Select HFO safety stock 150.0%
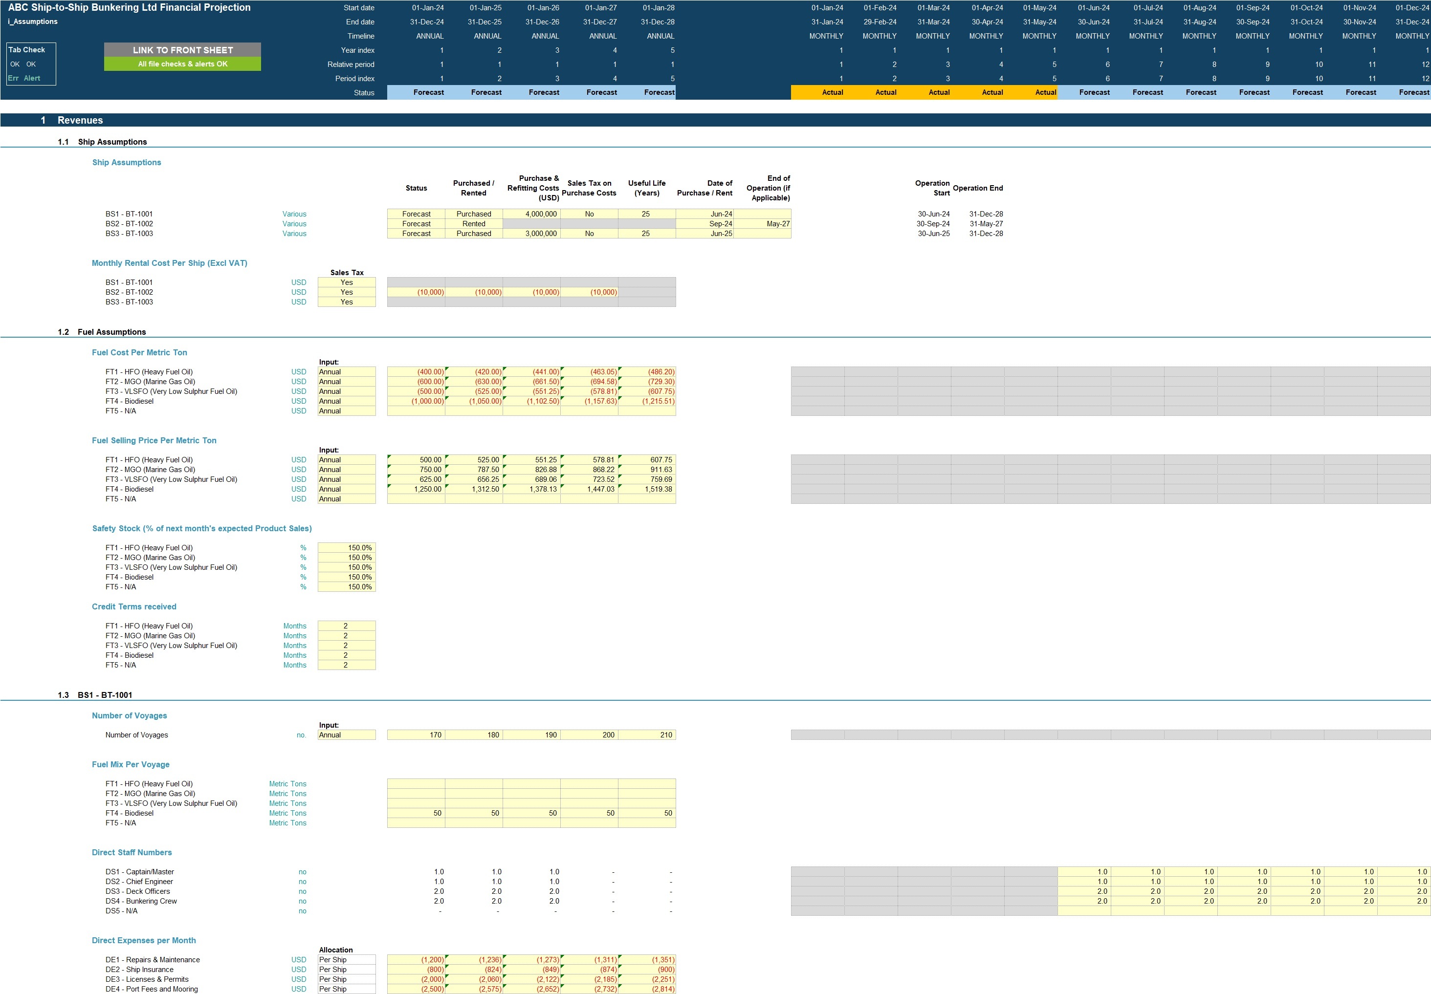 click(x=346, y=548)
